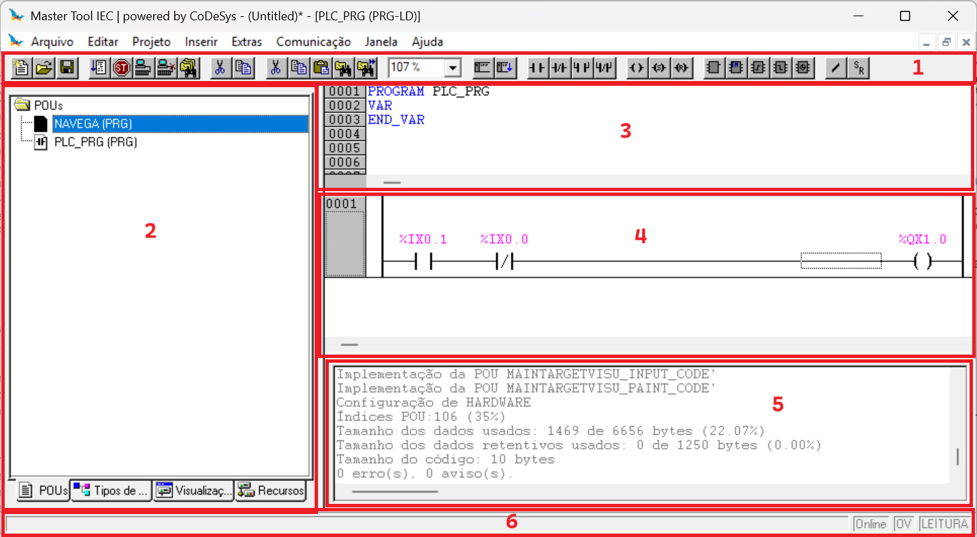This screenshot has width=977, height=537.
Task: Open the Extras menu
Action: click(246, 42)
